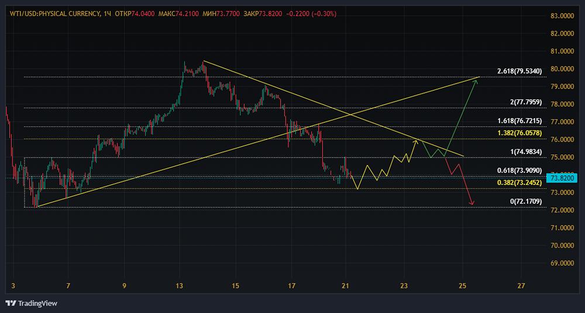The image size is (585, 313).
Task: Click the 73.0000 price axis label
Action: (562, 192)
